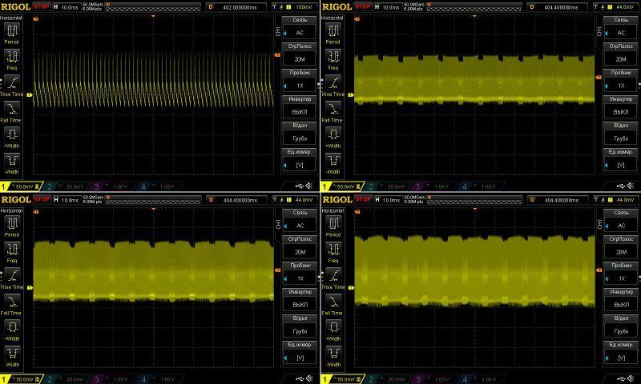Pick Fall Time icon in bottom-left scope capture
Screen dimensions: 641x384
(12, 302)
